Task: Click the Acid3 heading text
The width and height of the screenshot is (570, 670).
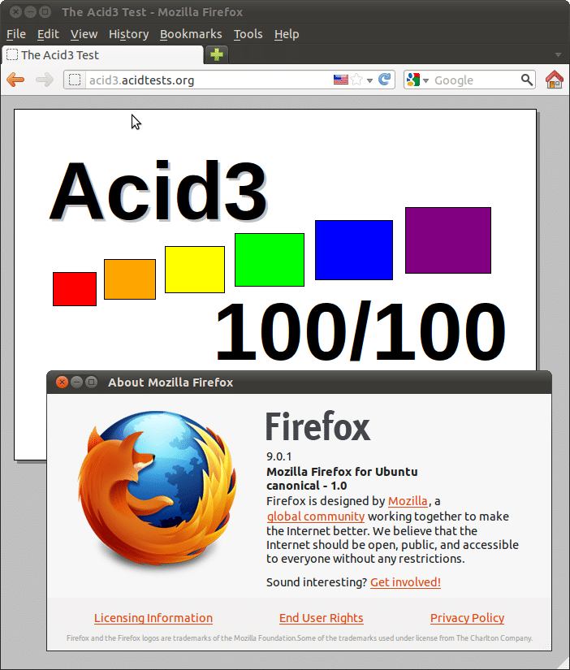Action: point(158,191)
